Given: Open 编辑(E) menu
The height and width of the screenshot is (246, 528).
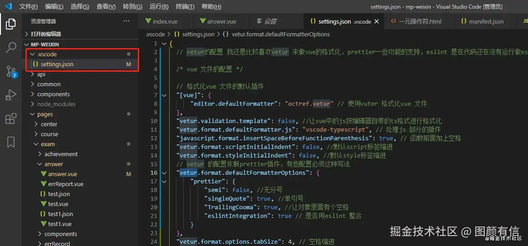Looking at the screenshot, I should (x=54, y=7).
